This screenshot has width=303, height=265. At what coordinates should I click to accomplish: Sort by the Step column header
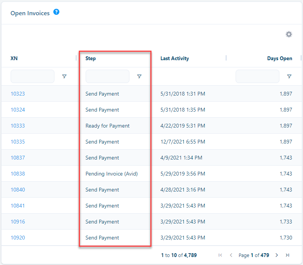click(91, 58)
